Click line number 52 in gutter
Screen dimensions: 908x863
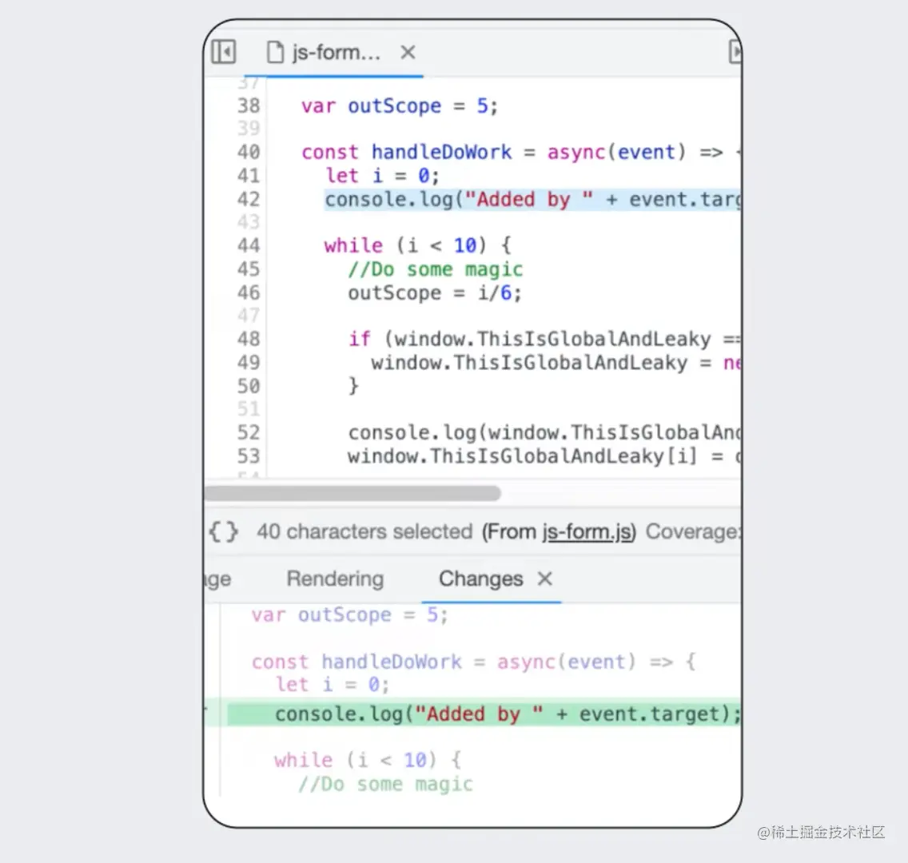click(x=249, y=431)
